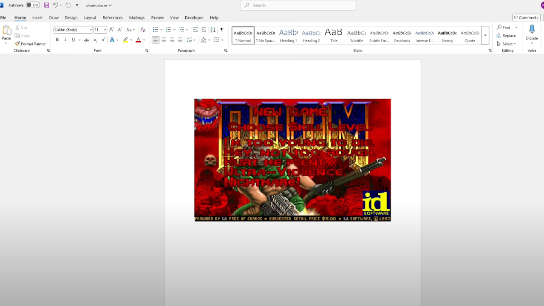
Task: Toggle Italic formatting
Action: [x=65, y=40]
